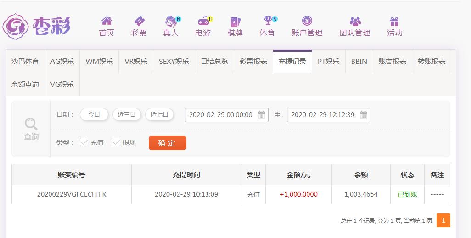Screen dimensions: 471x238
Task: Open 账户管理 yen coin icon
Action: 307,21
